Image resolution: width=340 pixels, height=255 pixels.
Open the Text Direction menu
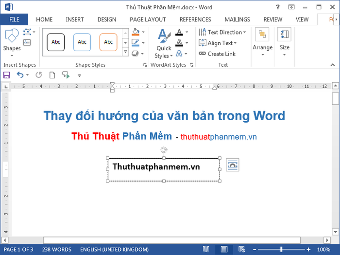[222, 32]
